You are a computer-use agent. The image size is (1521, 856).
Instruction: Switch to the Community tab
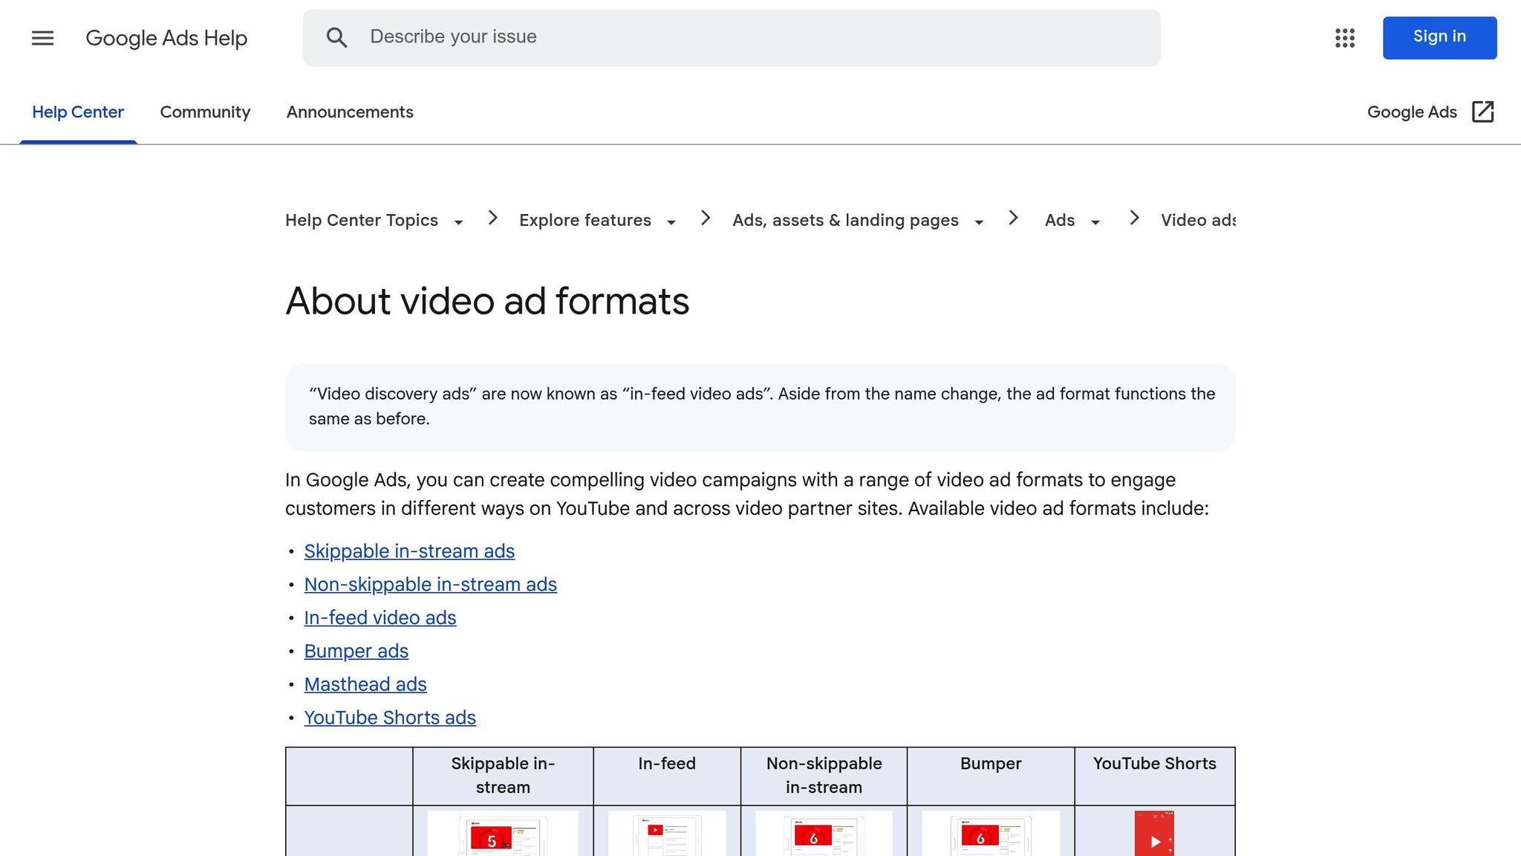[x=205, y=112]
